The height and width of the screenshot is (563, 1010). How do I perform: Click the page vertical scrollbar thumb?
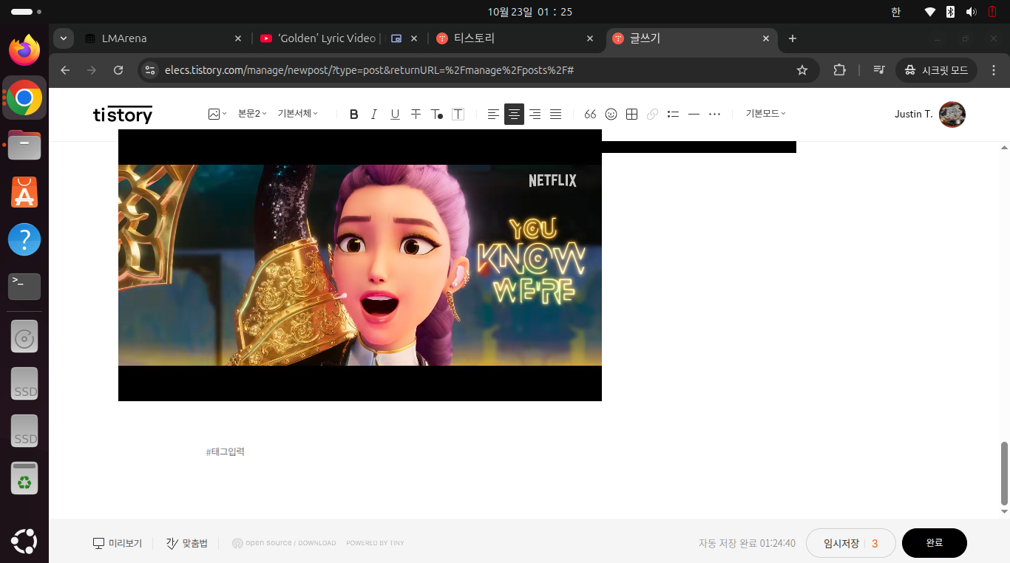pos(1004,473)
